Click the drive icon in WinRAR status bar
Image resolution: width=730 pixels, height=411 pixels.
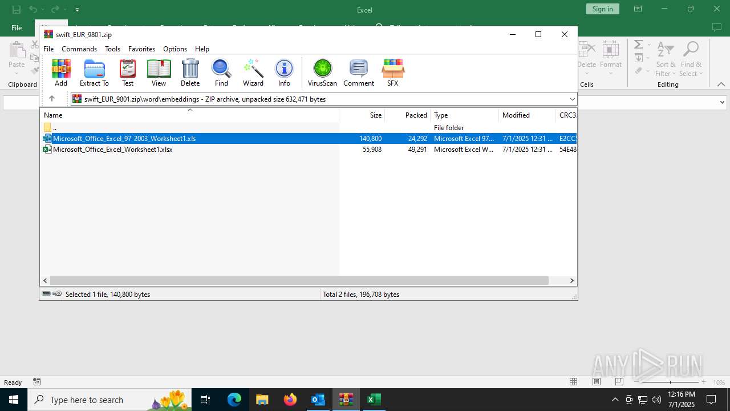[x=46, y=294]
